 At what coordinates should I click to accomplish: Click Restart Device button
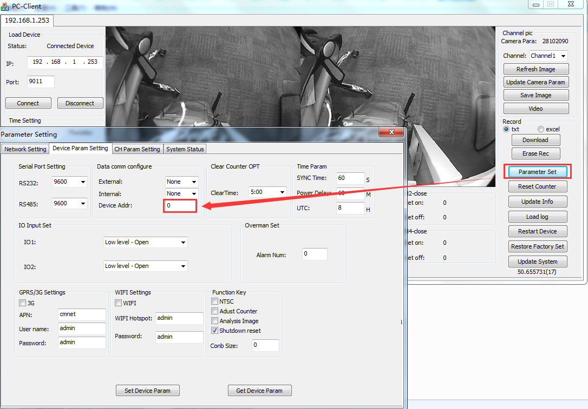coord(537,232)
